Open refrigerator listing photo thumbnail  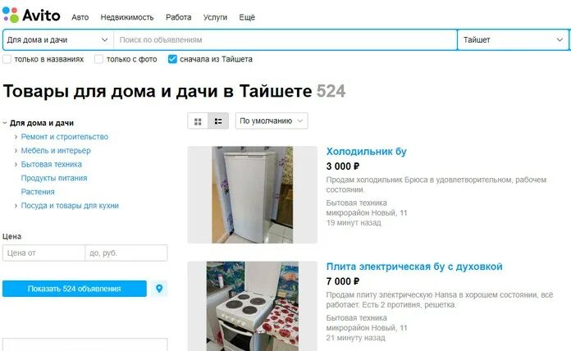tap(253, 195)
